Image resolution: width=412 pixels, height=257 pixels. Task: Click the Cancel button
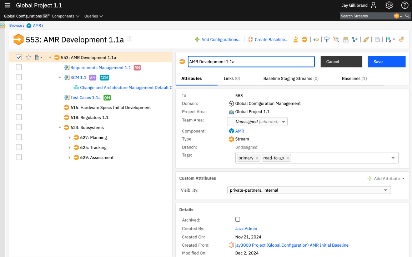click(x=341, y=61)
